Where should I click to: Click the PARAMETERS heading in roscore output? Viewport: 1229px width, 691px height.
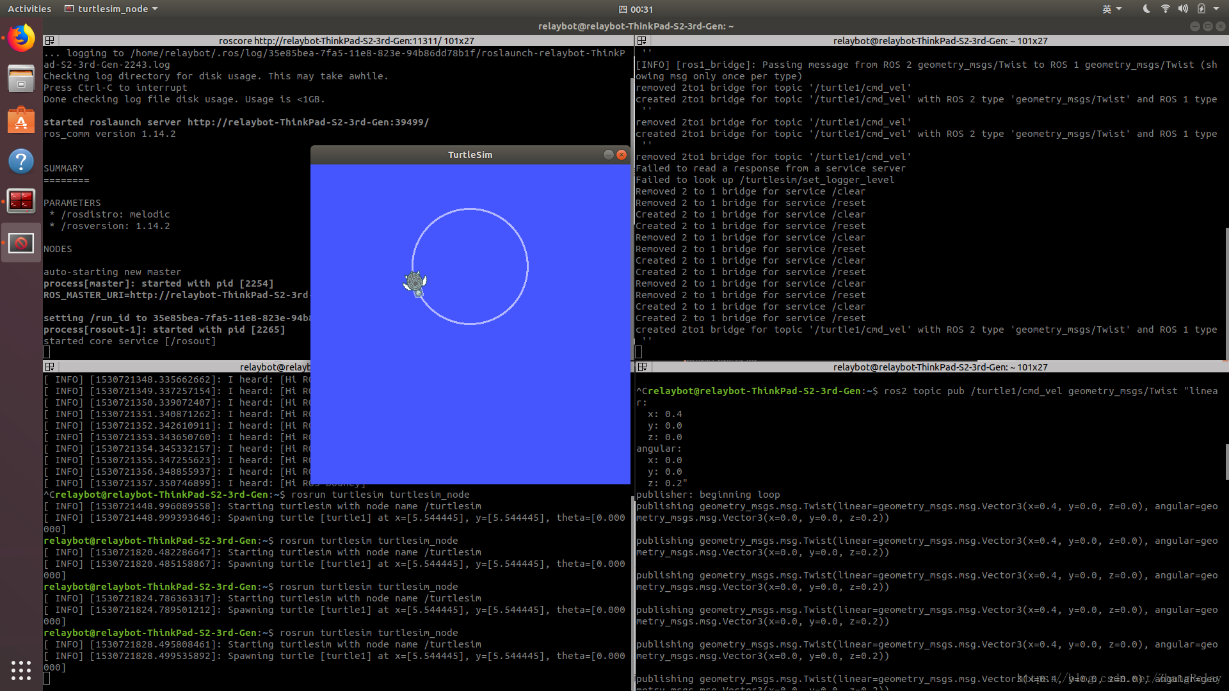click(x=72, y=203)
